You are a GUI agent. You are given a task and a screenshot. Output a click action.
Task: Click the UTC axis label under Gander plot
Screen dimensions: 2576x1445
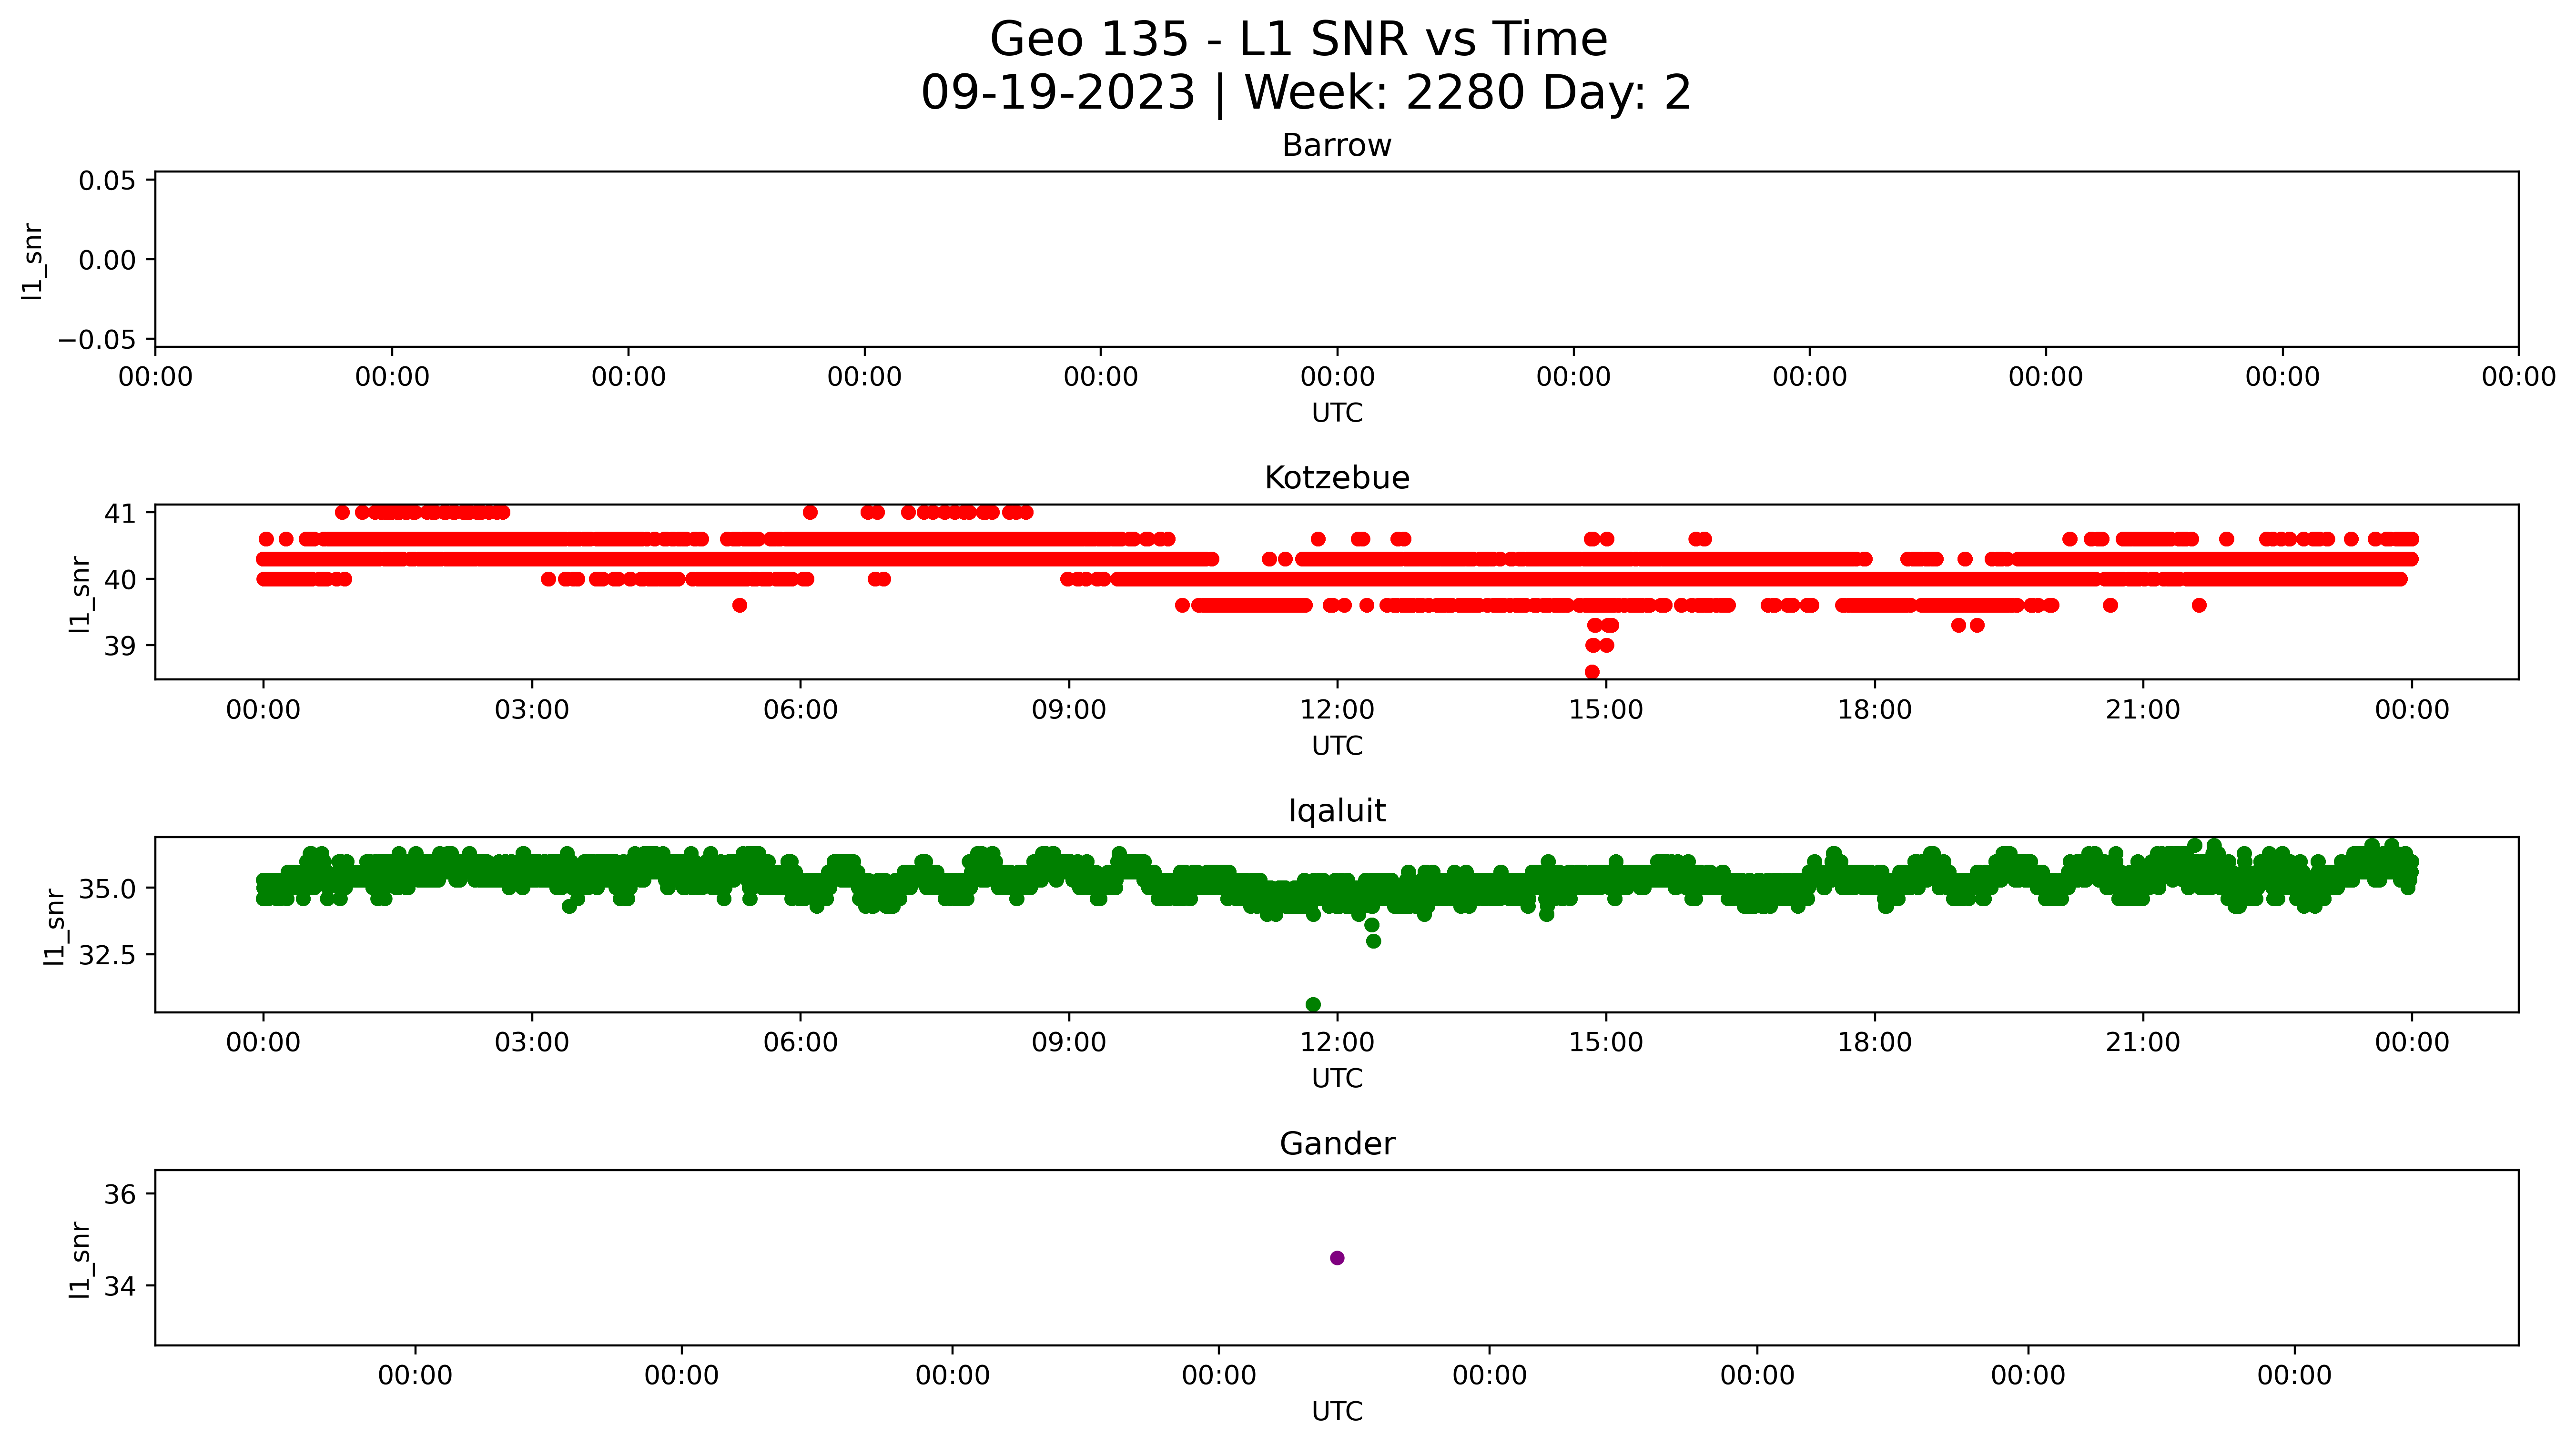coord(1337,1412)
